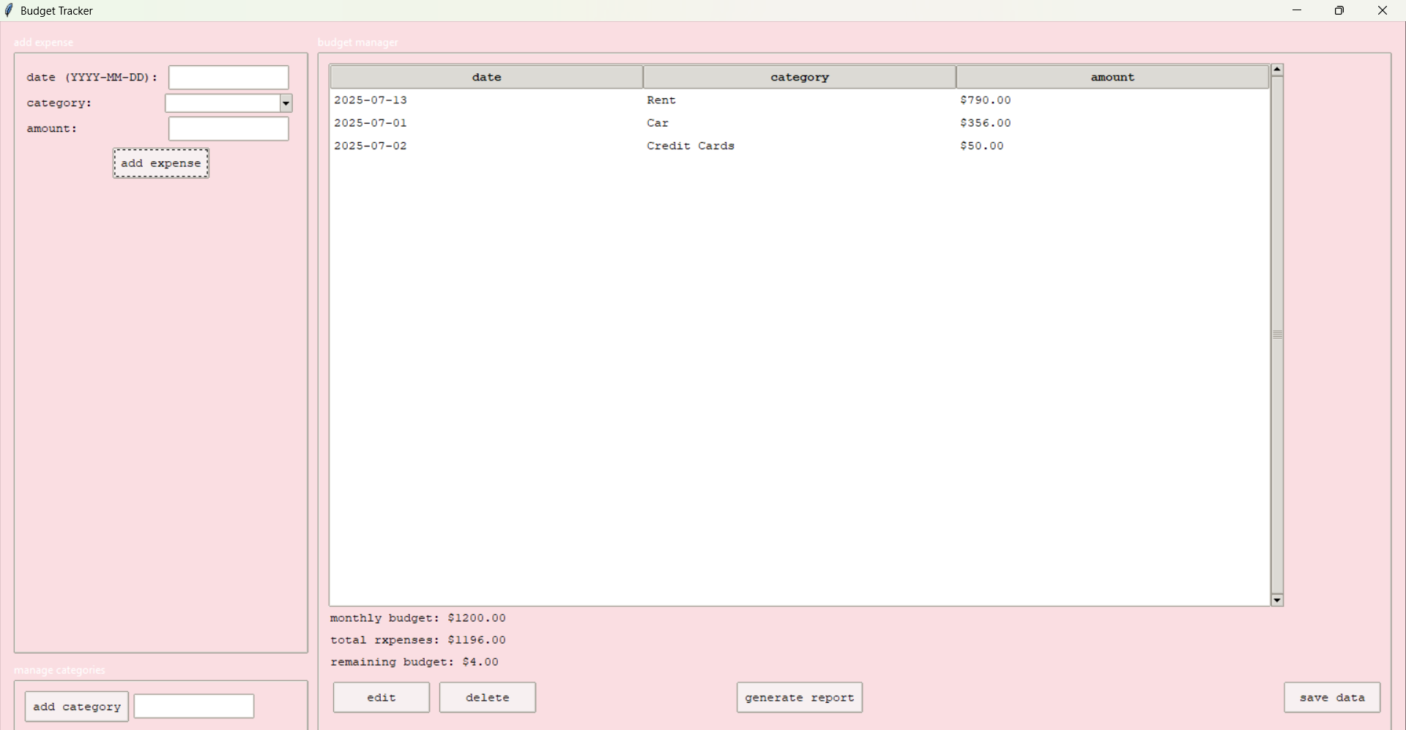Click the table scrollbar down arrow
This screenshot has width=1406, height=730.
coord(1277,600)
